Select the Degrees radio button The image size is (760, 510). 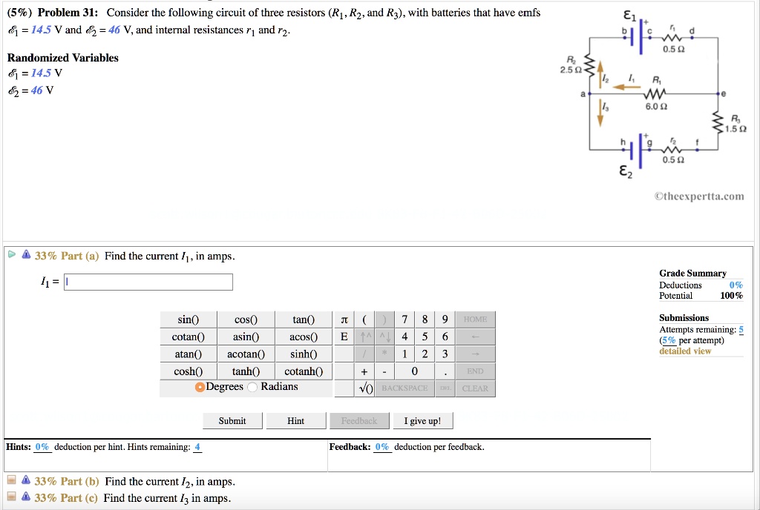pos(199,386)
